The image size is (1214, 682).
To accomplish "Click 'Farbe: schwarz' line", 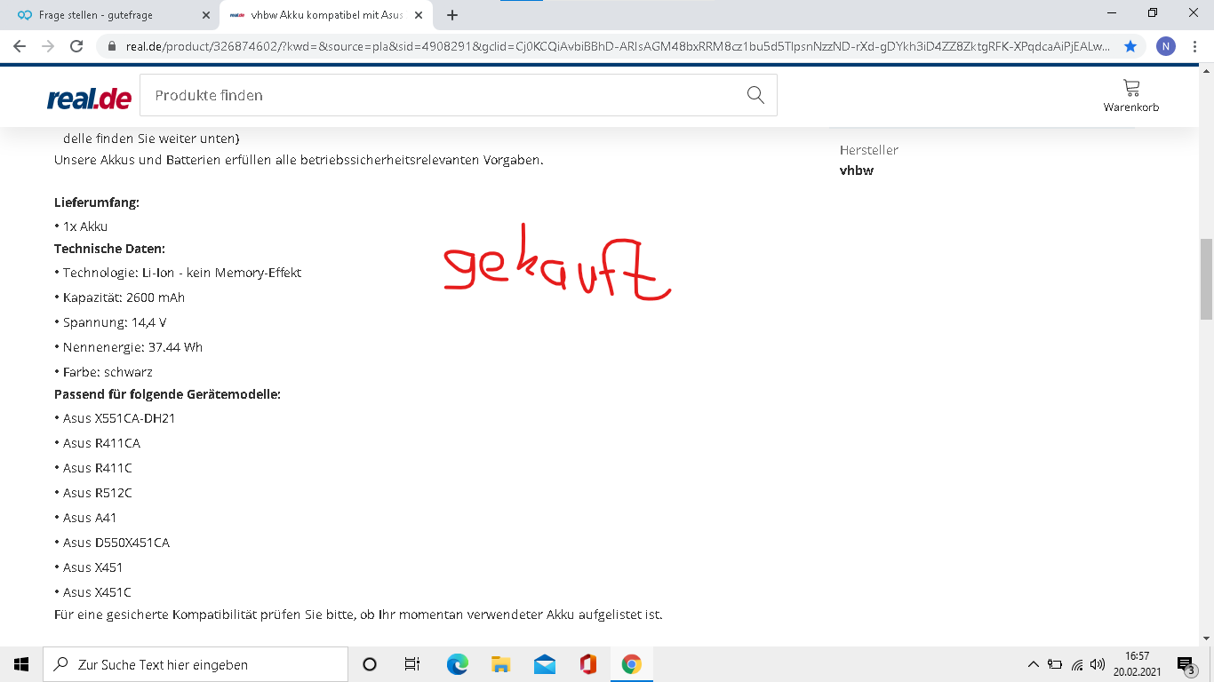I will (108, 372).
